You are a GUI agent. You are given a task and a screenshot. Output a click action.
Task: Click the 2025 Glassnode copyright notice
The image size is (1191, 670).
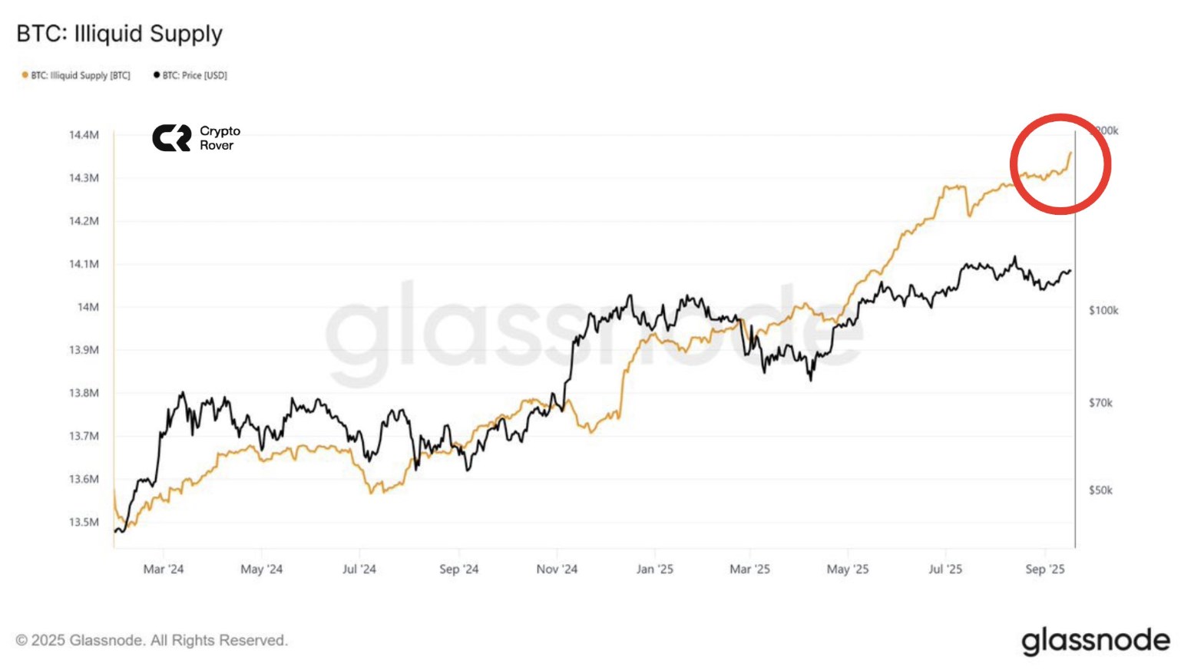[152, 640]
